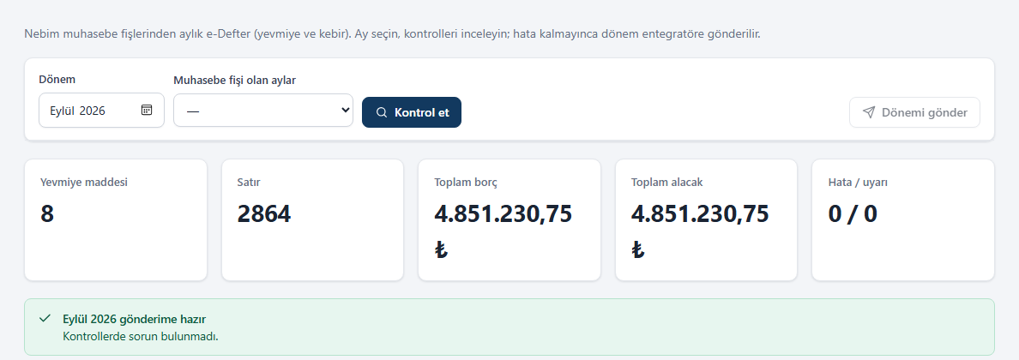Click the Kontrollerde sorun bulunmadı text

pos(141,336)
